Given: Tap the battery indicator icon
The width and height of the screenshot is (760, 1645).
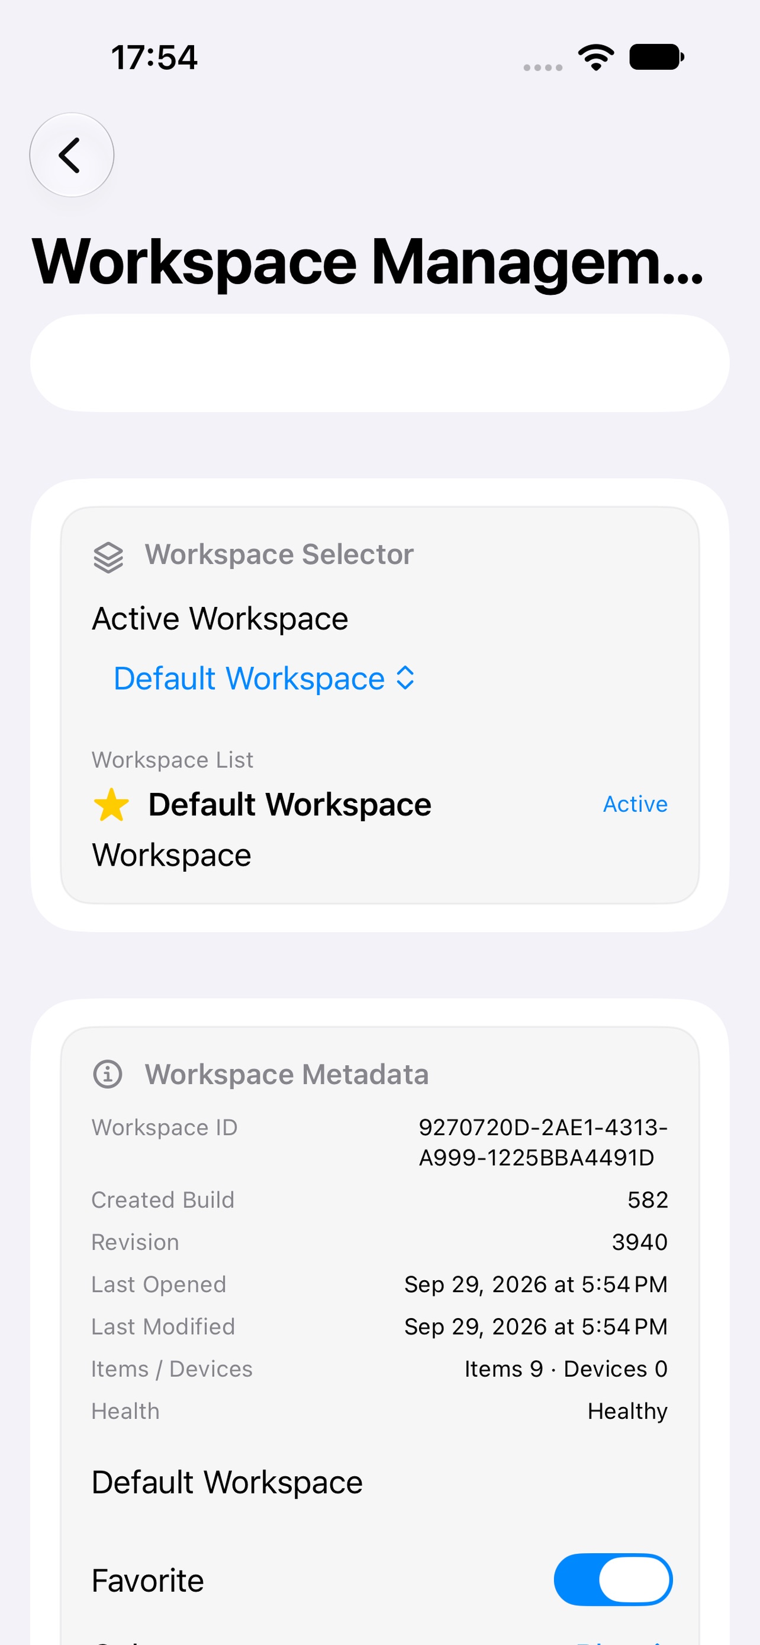Looking at the screenshot, I should pyautogui.click(x=656, y=57).
